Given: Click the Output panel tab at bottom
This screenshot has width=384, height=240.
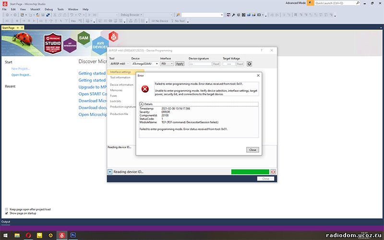Looking at the screenshot, I should (x=6, y=222).
